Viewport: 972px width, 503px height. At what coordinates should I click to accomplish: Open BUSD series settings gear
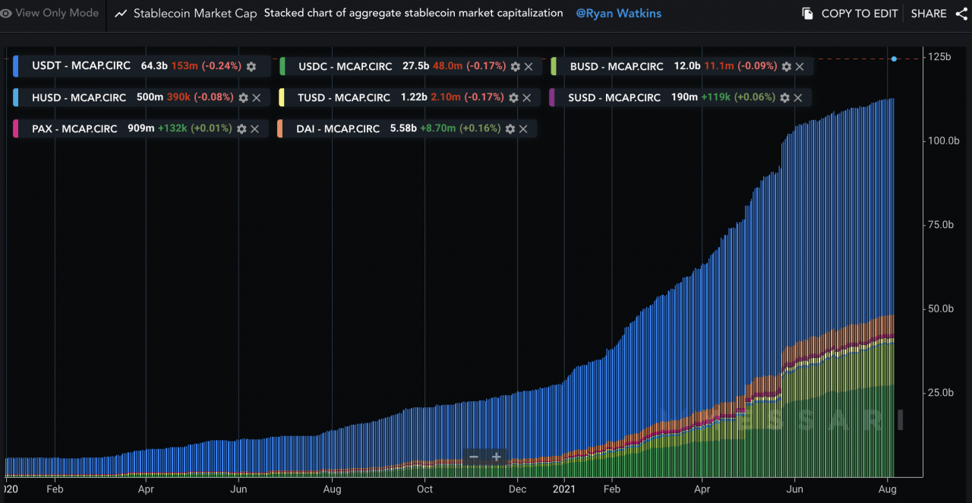click(786, 66)
